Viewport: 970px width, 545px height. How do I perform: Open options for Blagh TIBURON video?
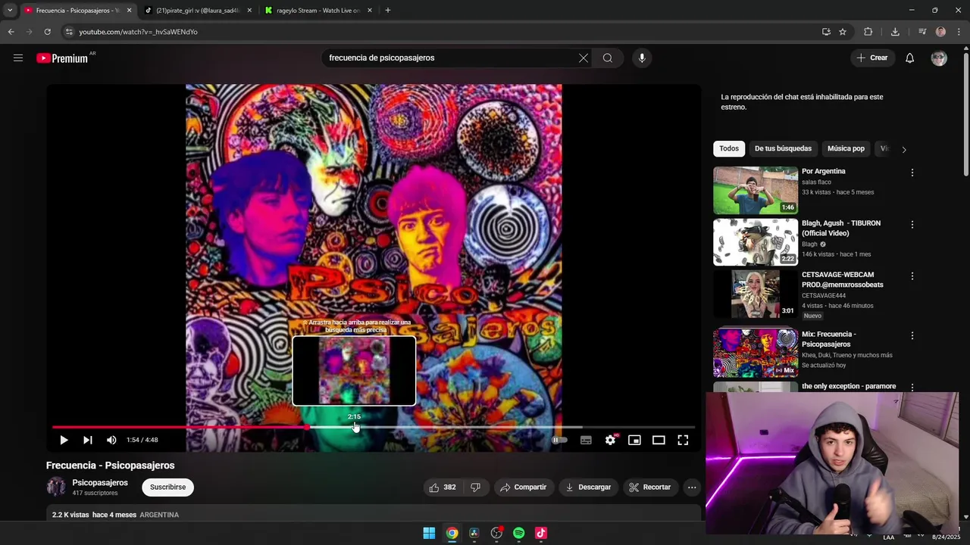tap(912, 225)
